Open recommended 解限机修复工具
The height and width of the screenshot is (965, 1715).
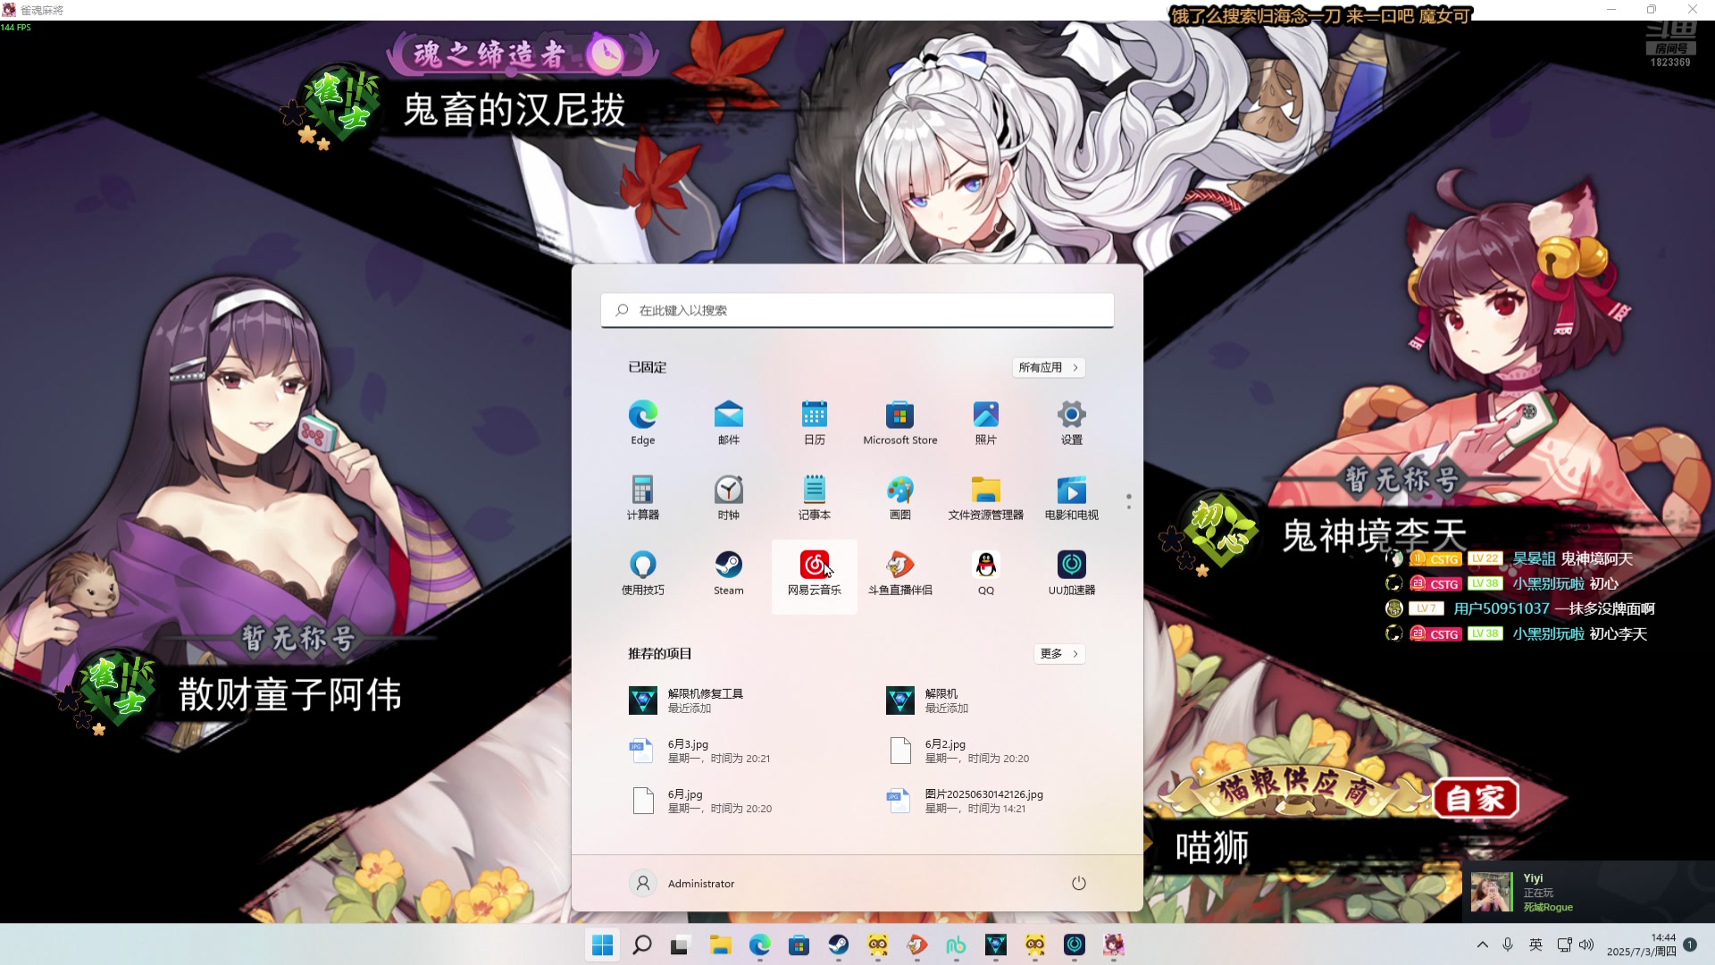[686, 700]
